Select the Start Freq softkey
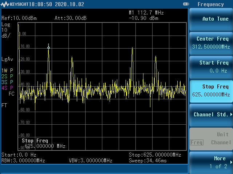Image resolution: width=233 pixels, height=174 pixels. [x=211, y=67]
